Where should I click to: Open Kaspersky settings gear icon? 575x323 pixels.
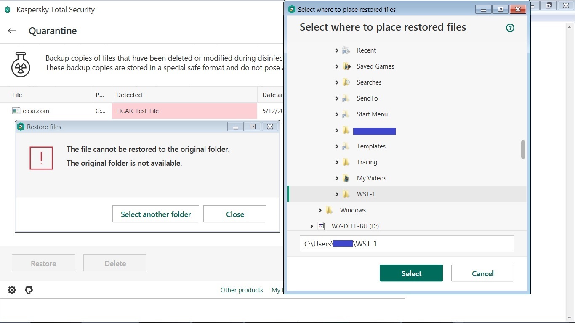[12, 290]
